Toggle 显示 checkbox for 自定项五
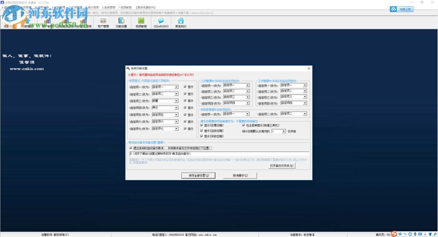This screenshot has height=237, width=438. 185,115
